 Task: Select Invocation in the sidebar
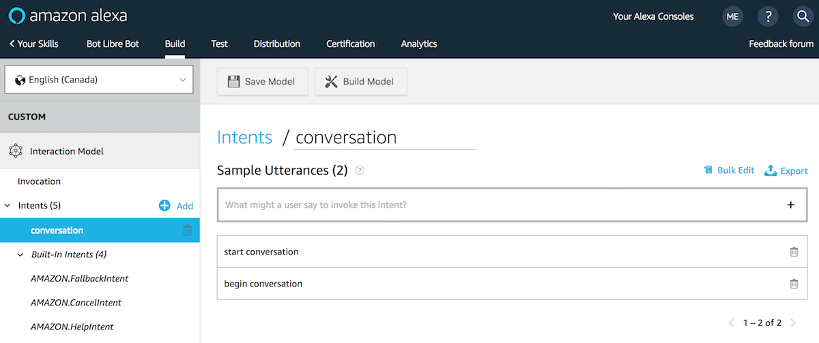click(x=39, y=181)
